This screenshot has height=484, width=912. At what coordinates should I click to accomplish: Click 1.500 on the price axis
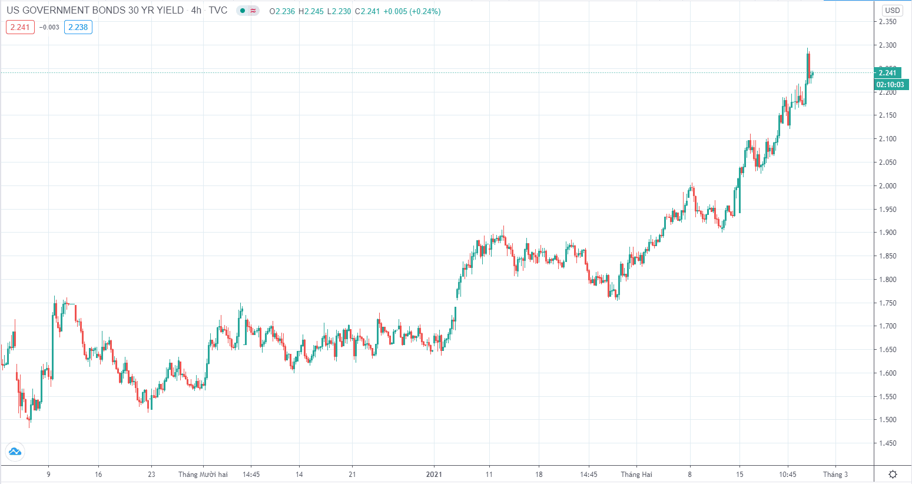point(887,420)
